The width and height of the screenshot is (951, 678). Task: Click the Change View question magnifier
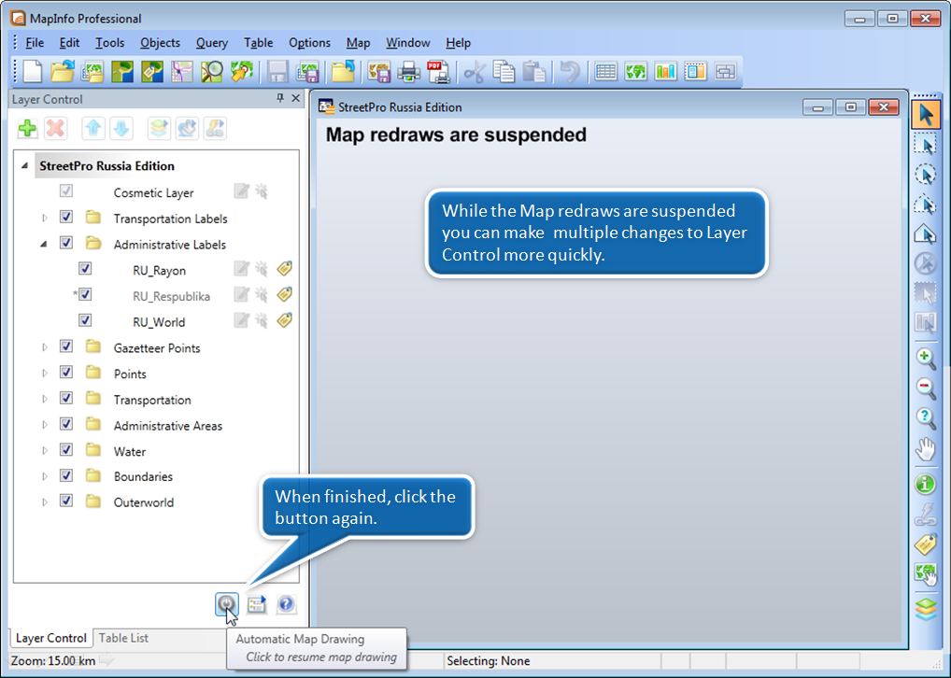pos(926,417)
